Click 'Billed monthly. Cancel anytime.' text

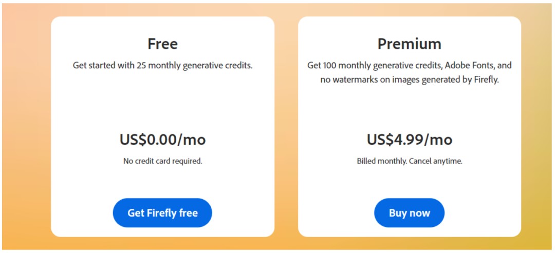(409, 161)
